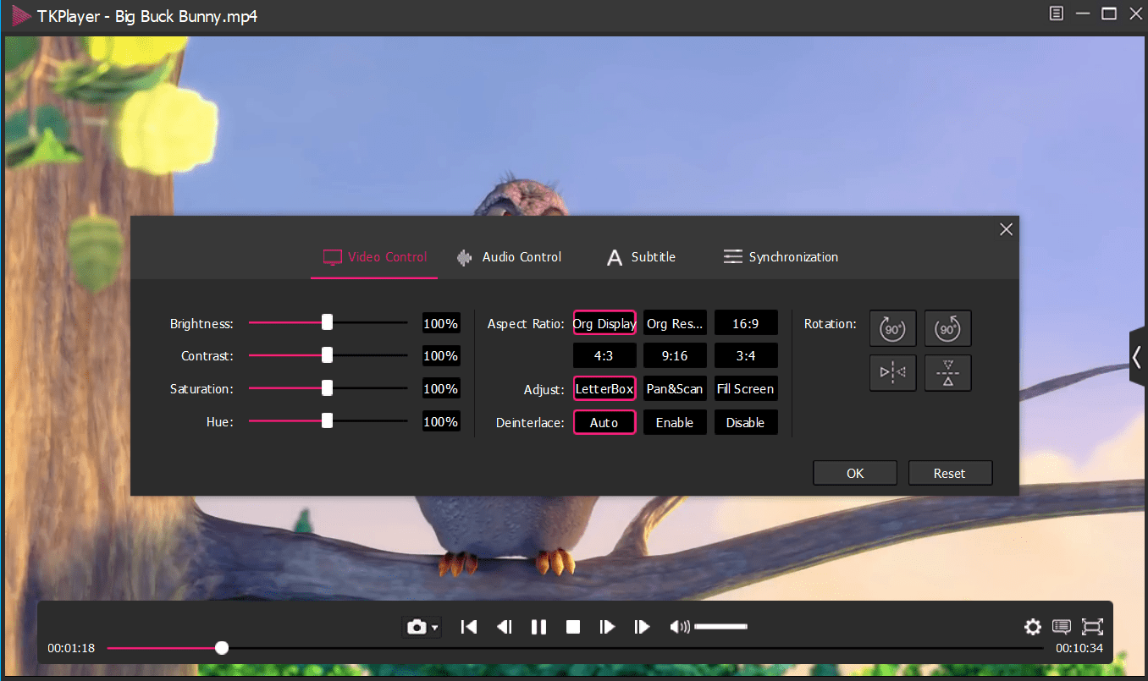
Task: Set Deinterlace to Enable
Action: pos(675,422)
